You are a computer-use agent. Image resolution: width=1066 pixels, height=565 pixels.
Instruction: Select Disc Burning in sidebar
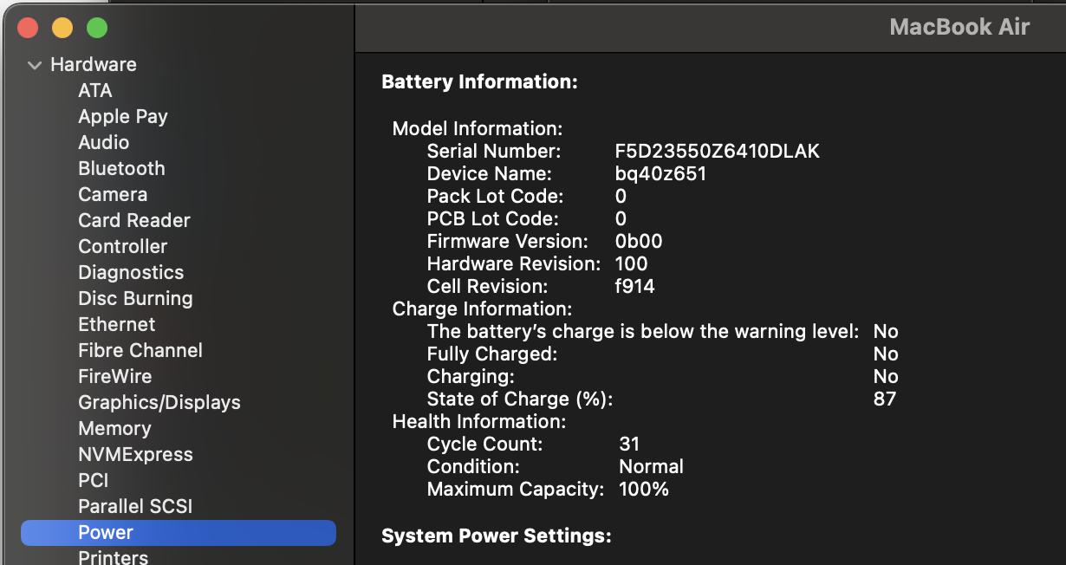tap(135, 298)
